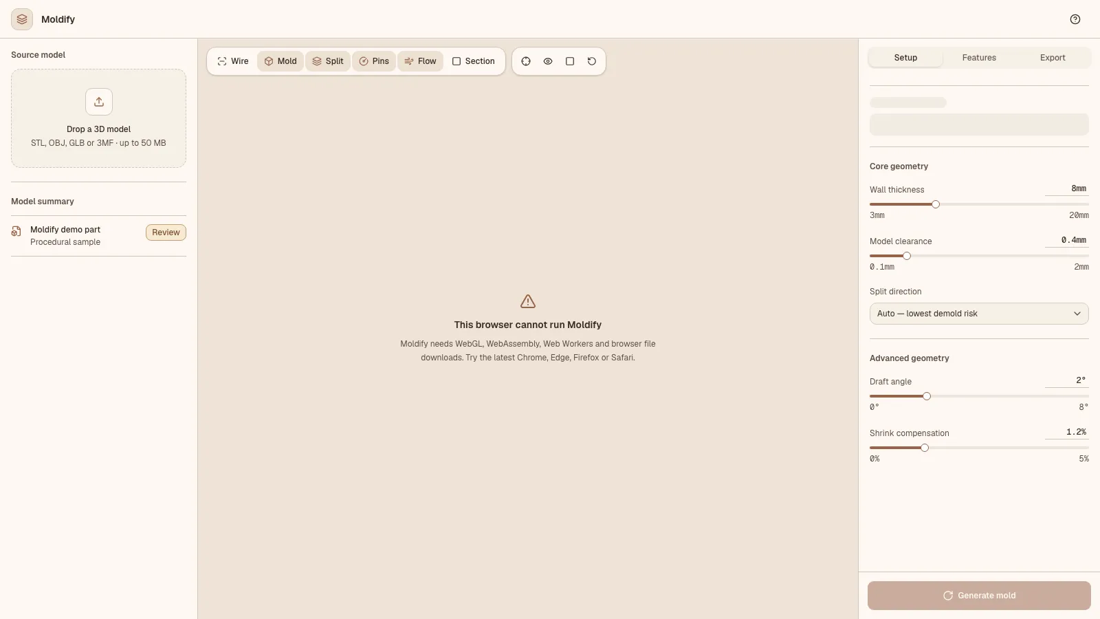This screenshot has height=619, width=1100.
Task: Toggle the Split layer button
Action: (x=328, y=61)
